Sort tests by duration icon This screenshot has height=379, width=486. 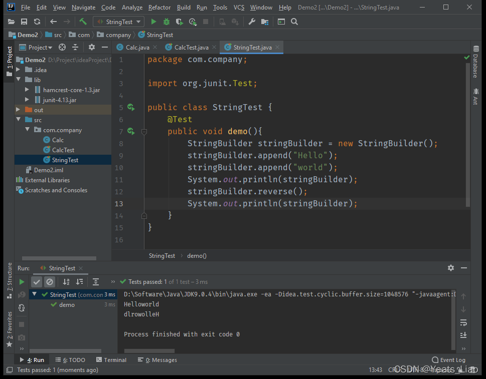click(x=80, y=282)
